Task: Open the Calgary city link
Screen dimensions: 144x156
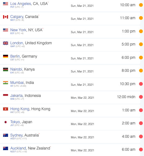Action: click(17, 17)
